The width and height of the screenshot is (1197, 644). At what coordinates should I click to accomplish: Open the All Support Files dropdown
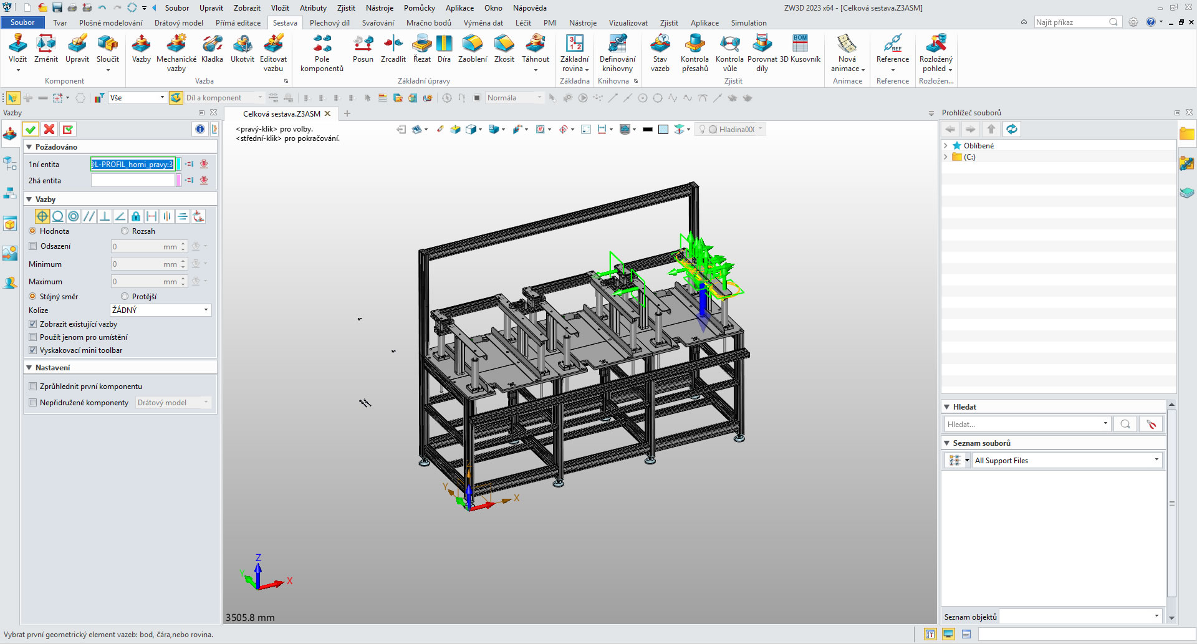[x=1067, y=461]
